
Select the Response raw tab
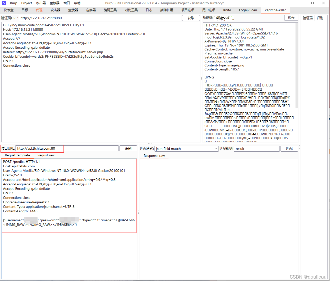[154, 156]
